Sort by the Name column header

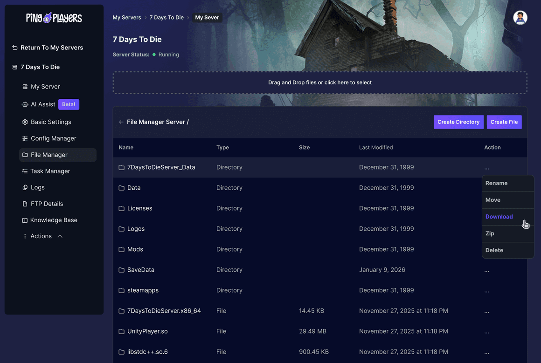pyautogui.click(x=126, y=147)
